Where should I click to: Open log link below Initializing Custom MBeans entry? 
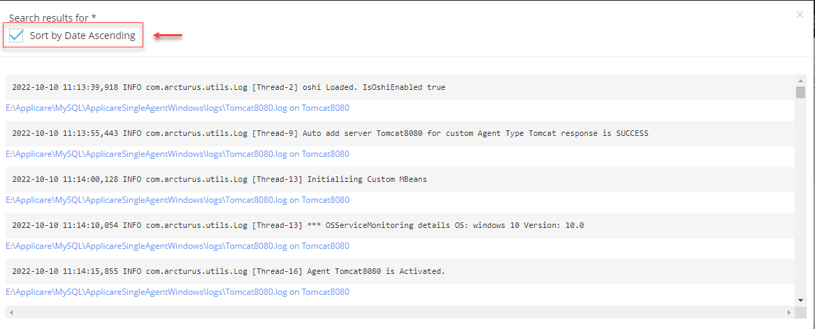coord(178,200)
